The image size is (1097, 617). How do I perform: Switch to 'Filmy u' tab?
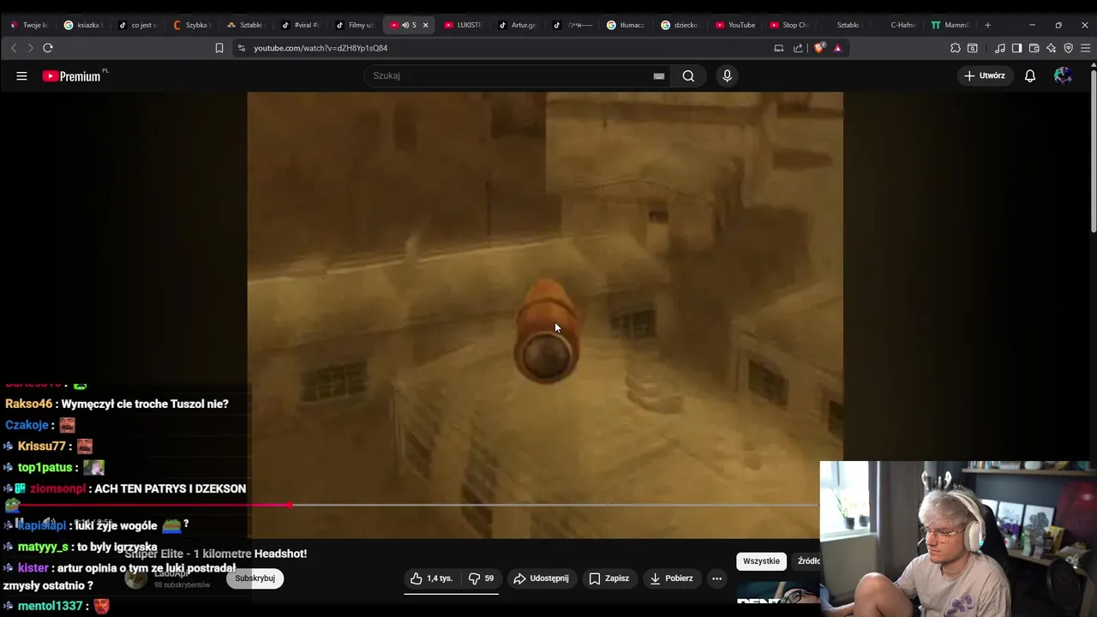(x=355, y=25)
